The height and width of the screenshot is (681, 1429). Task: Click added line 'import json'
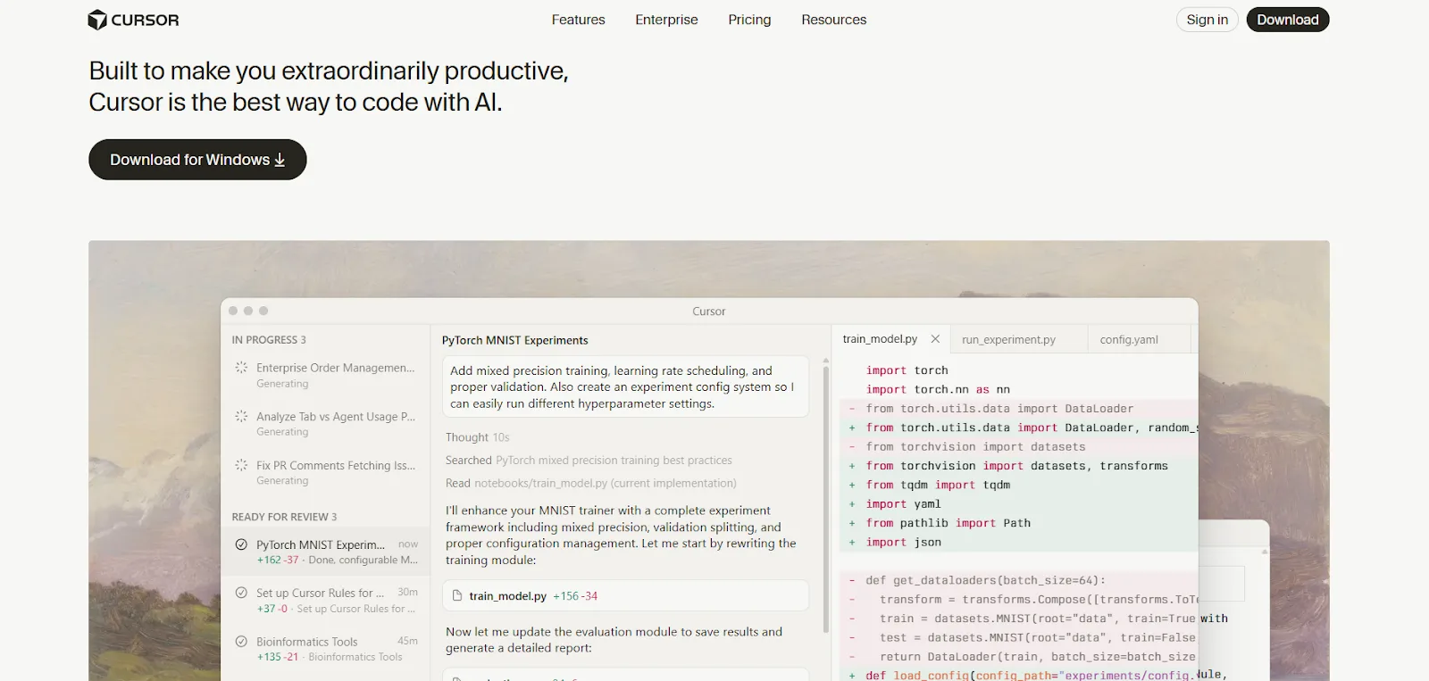pos(903,543)
